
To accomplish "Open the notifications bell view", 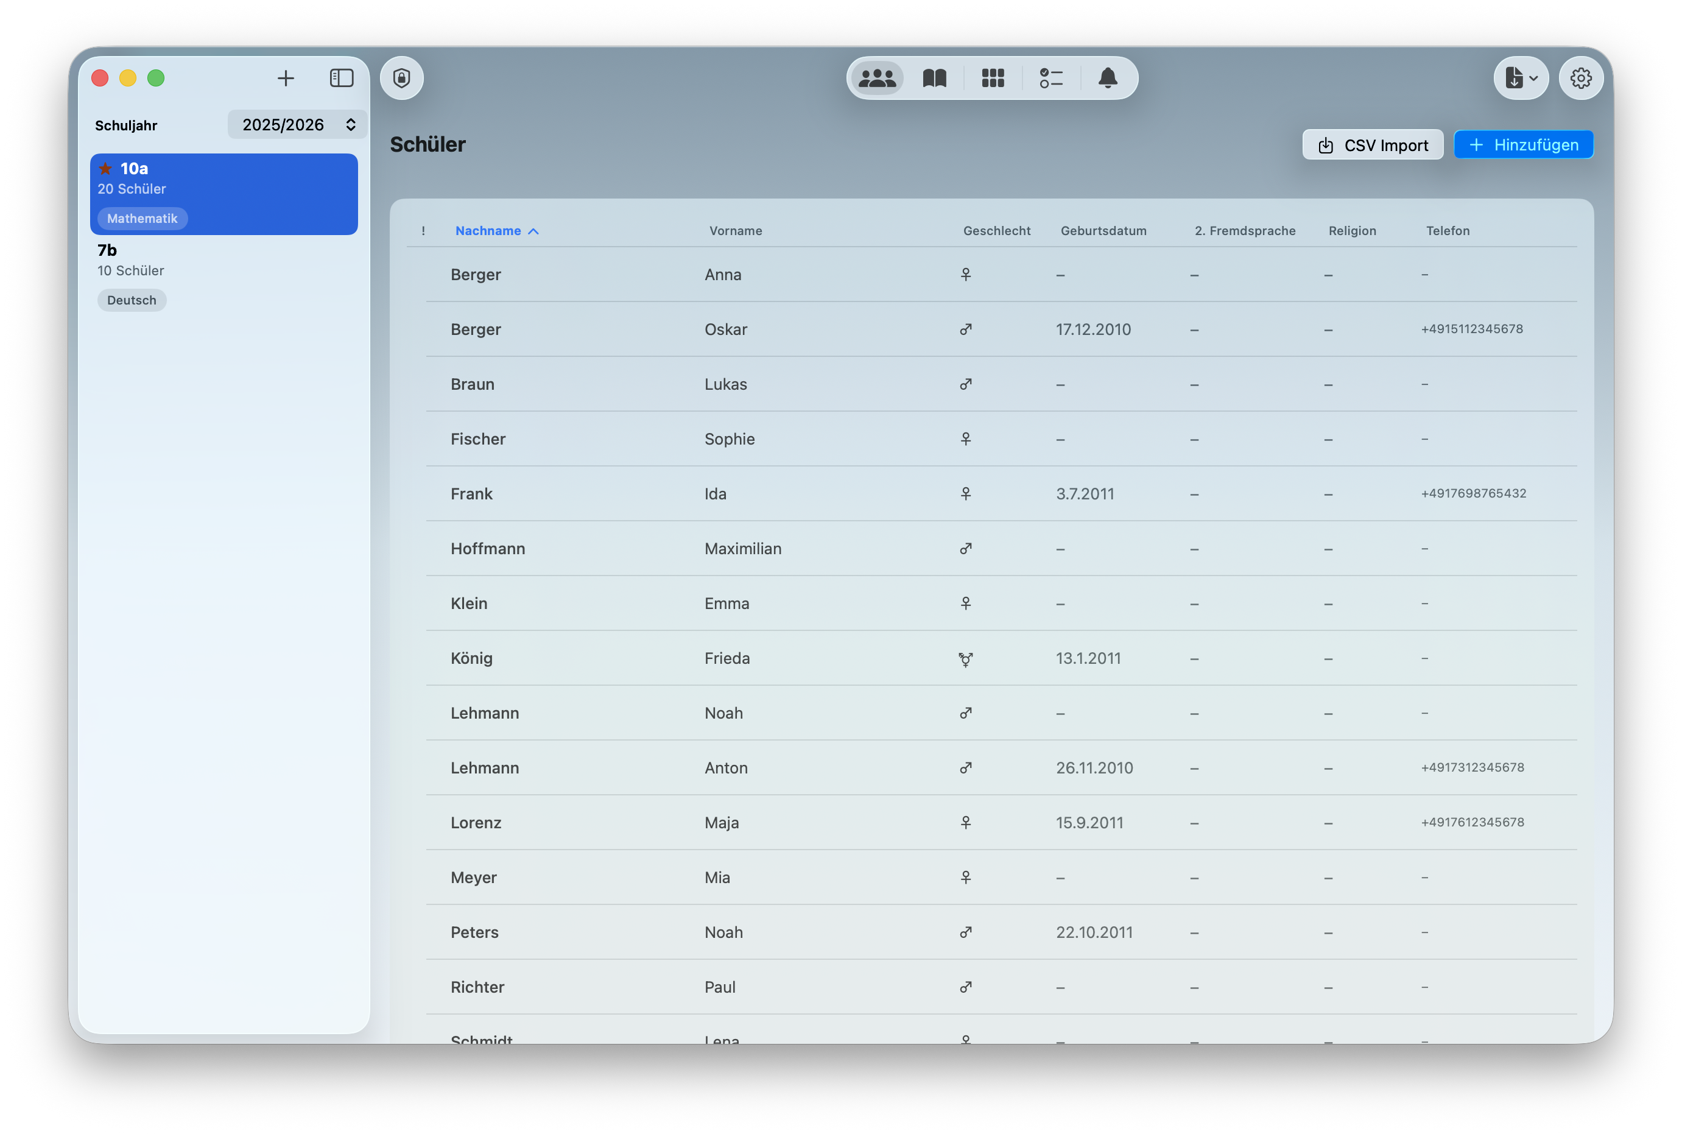I will pyautogui.click(x=1107, y=78).
